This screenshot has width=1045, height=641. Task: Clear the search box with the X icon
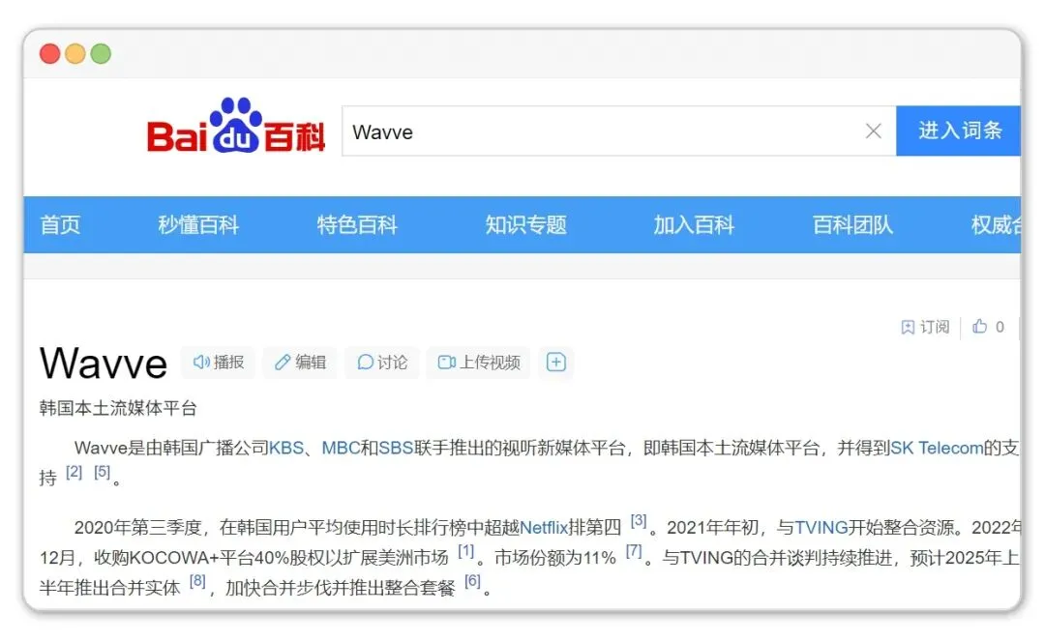click(873, 131)
